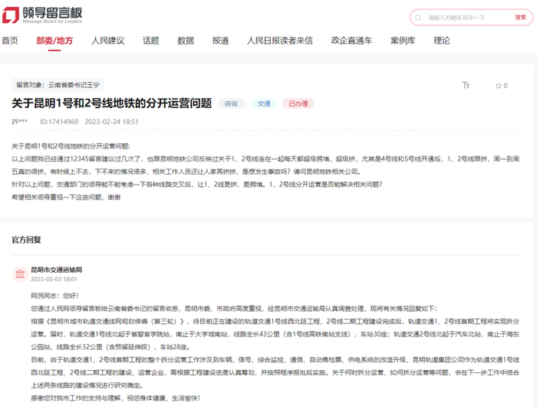Click the reply date 2023-03-03 18:01
The width and height of the screenshot is (537, 409).
pos(54,279)
